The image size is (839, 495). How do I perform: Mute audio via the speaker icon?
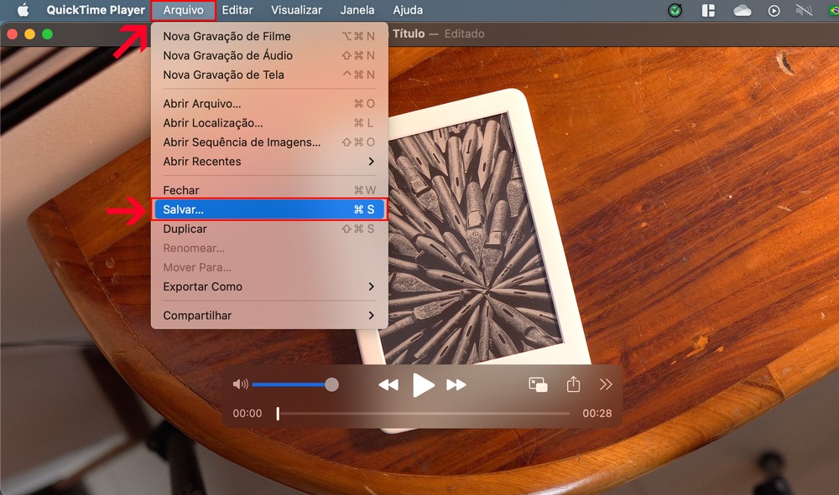[240, 384]
